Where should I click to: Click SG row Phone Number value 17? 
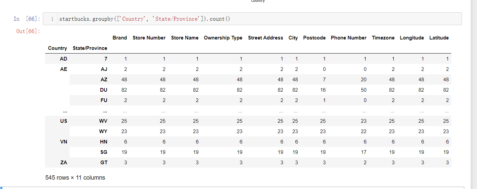[364, 152]
